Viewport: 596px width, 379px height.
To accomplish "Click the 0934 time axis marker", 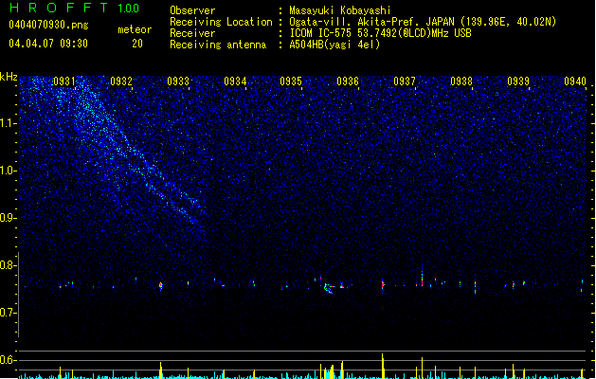I will click(x=235, y=81).
